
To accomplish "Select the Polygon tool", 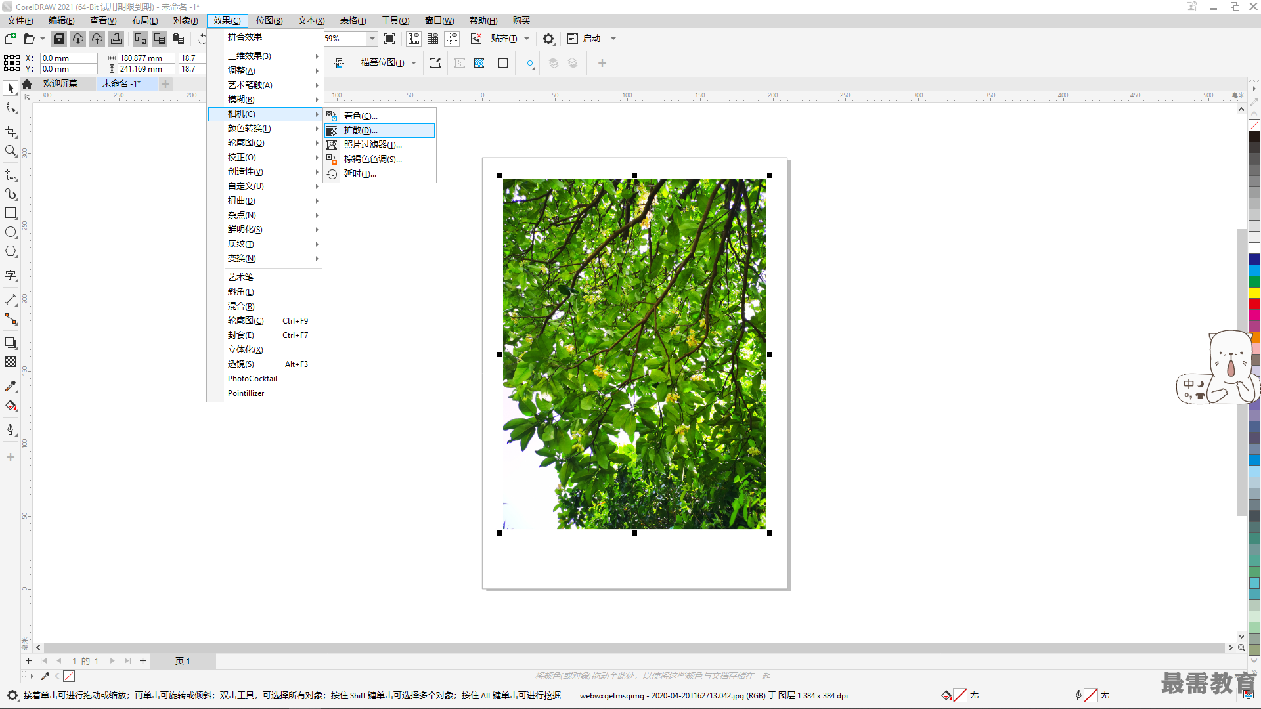I will point(11,251).
